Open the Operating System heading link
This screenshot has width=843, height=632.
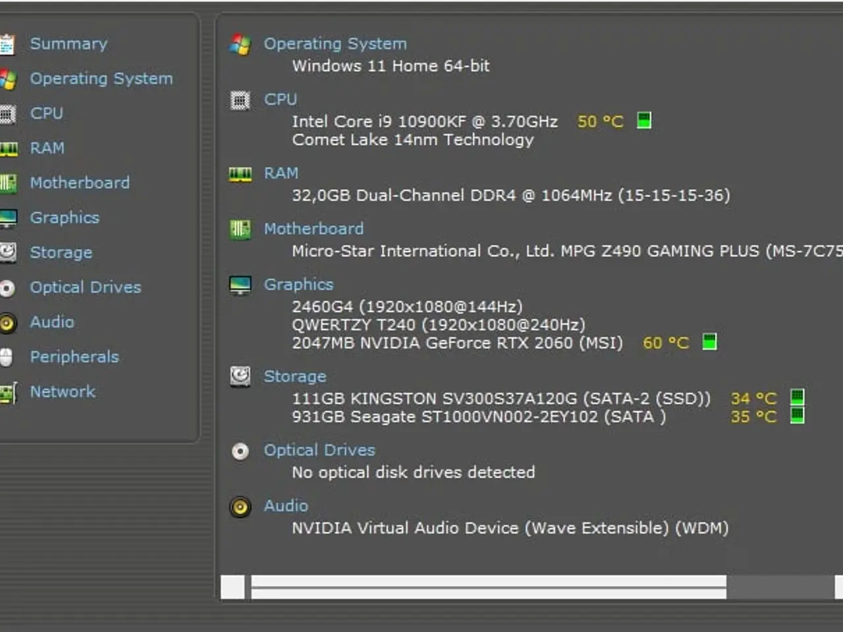click(335, 44)
